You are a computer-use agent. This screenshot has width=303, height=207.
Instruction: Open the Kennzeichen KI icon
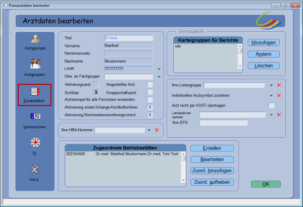(35, 116)
